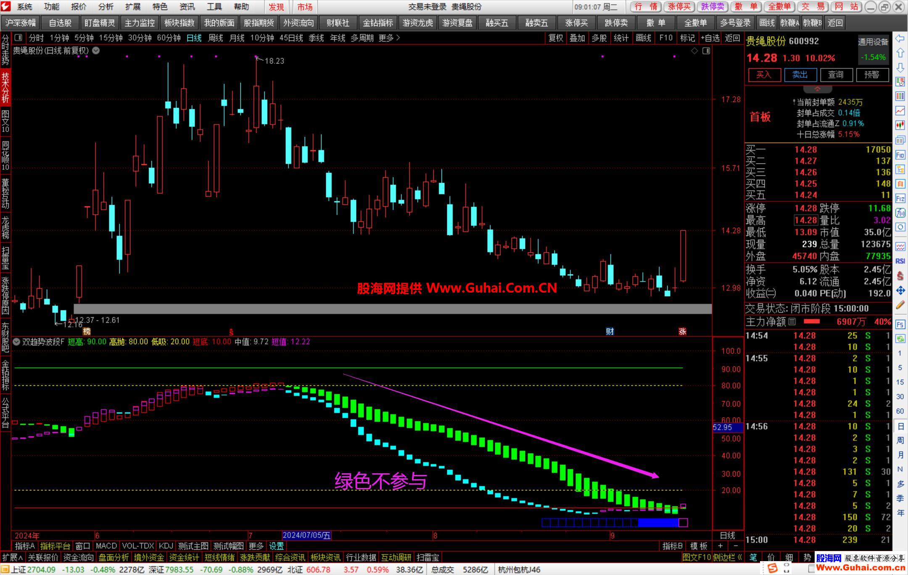Viewport: 908px width, 575px height.
Task: Switch to 周 period in right sidebar
Action: [900, 440]
